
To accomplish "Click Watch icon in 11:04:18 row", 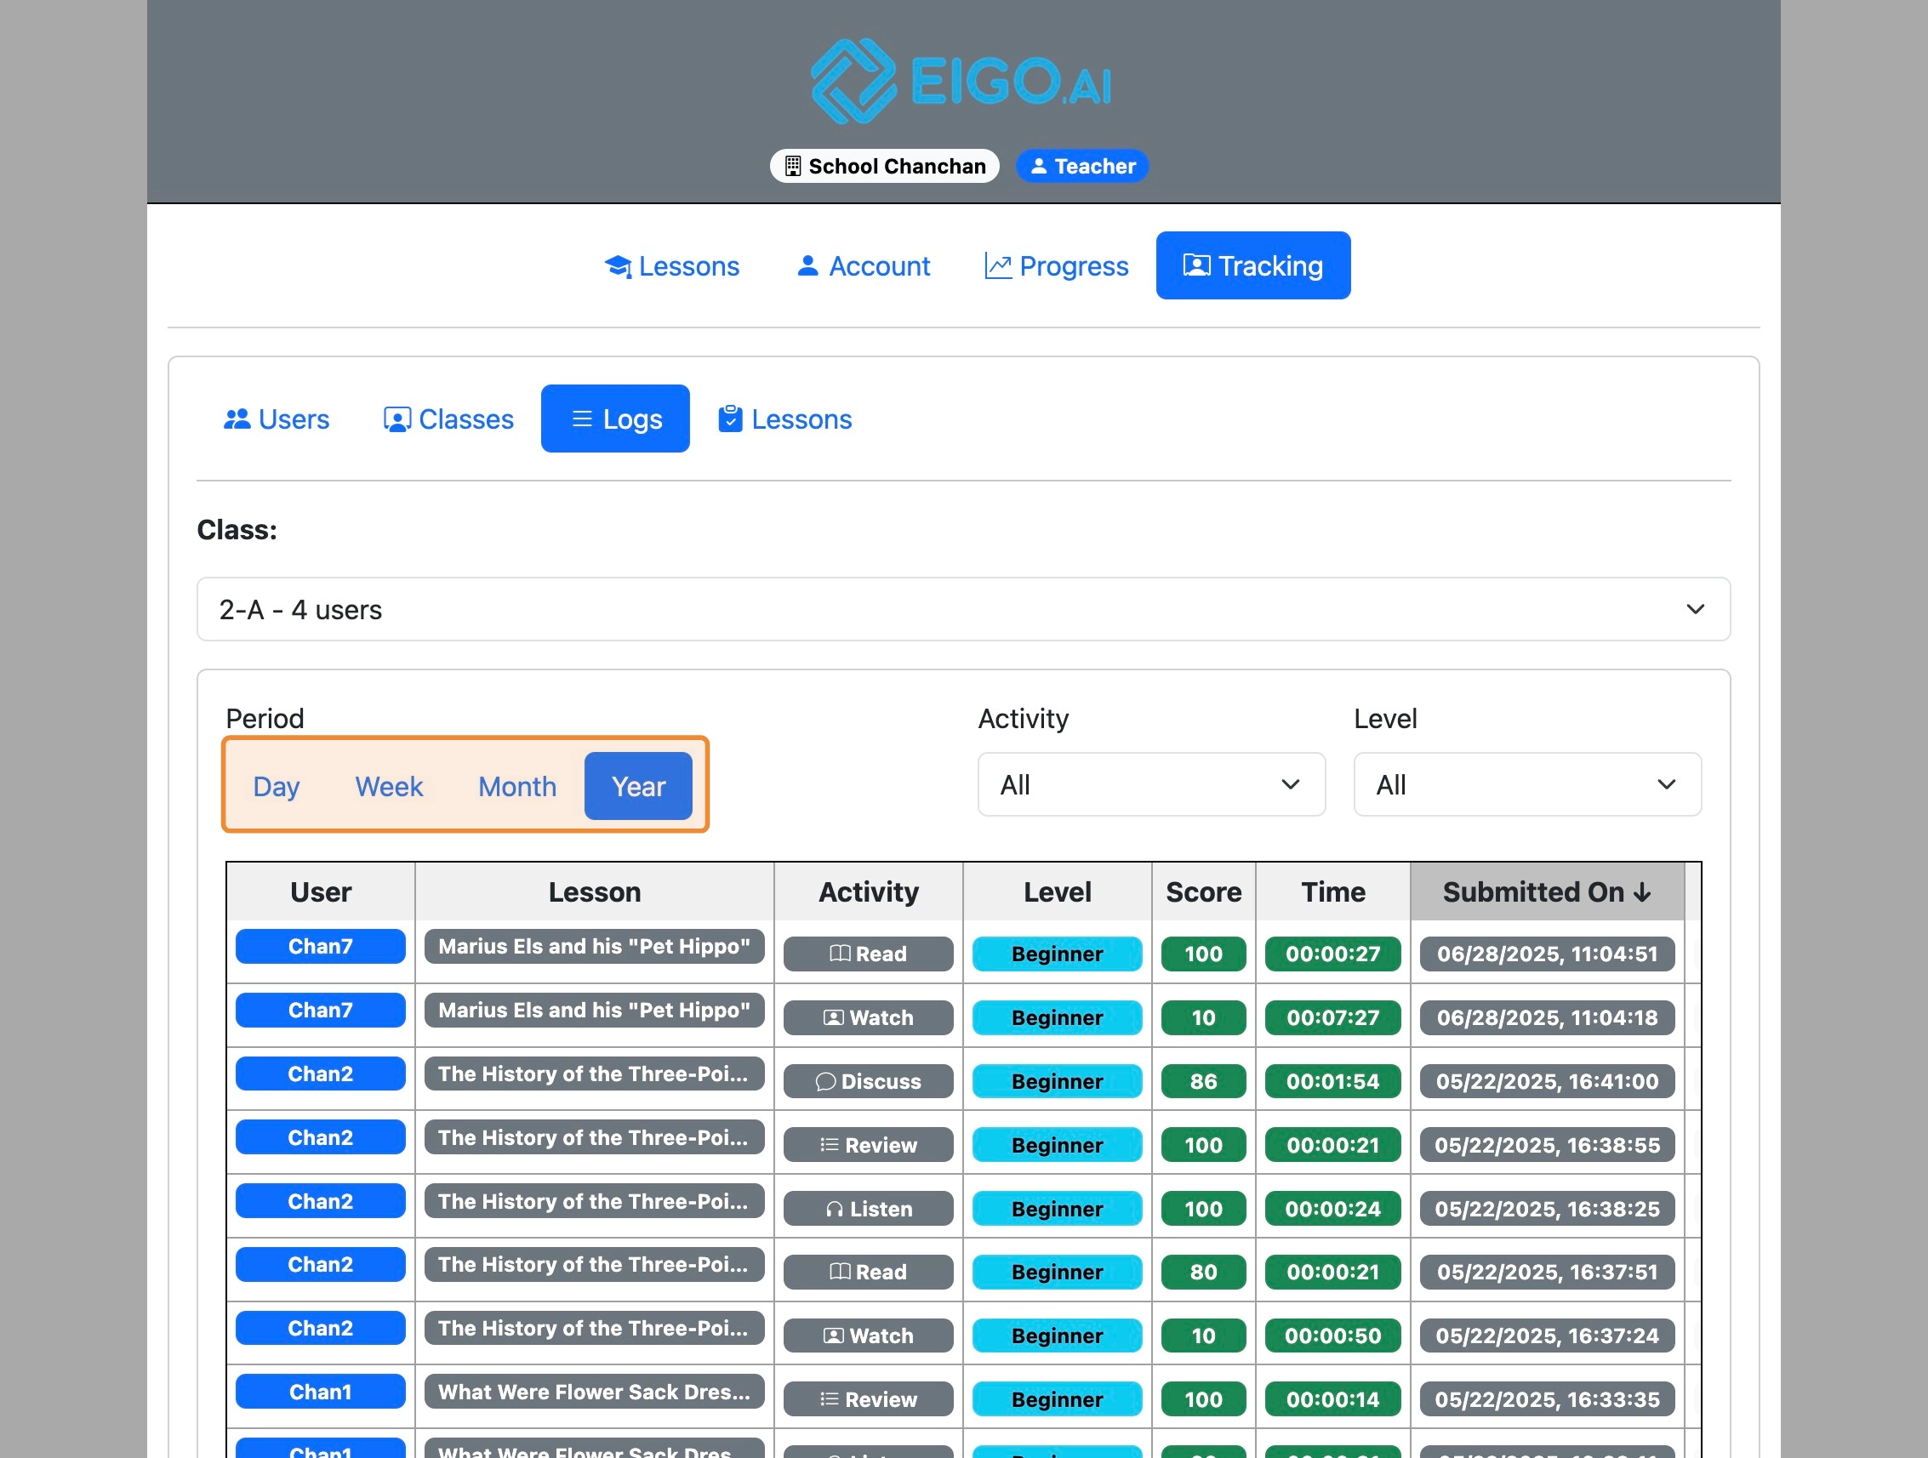I will click(x=834, y=1018).
